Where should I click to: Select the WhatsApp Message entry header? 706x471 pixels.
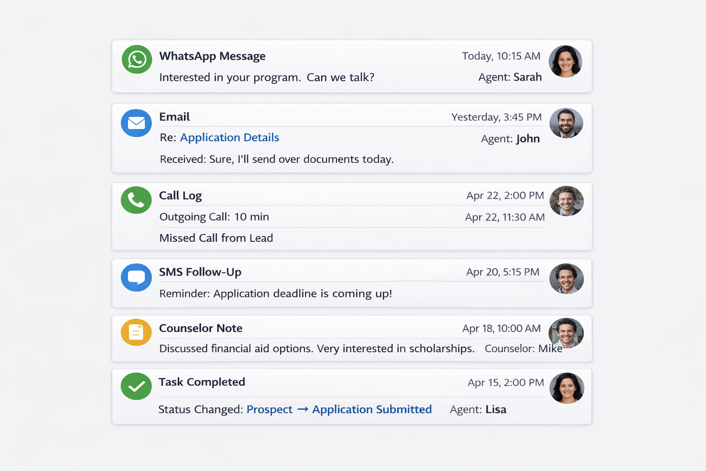(212, 56)
